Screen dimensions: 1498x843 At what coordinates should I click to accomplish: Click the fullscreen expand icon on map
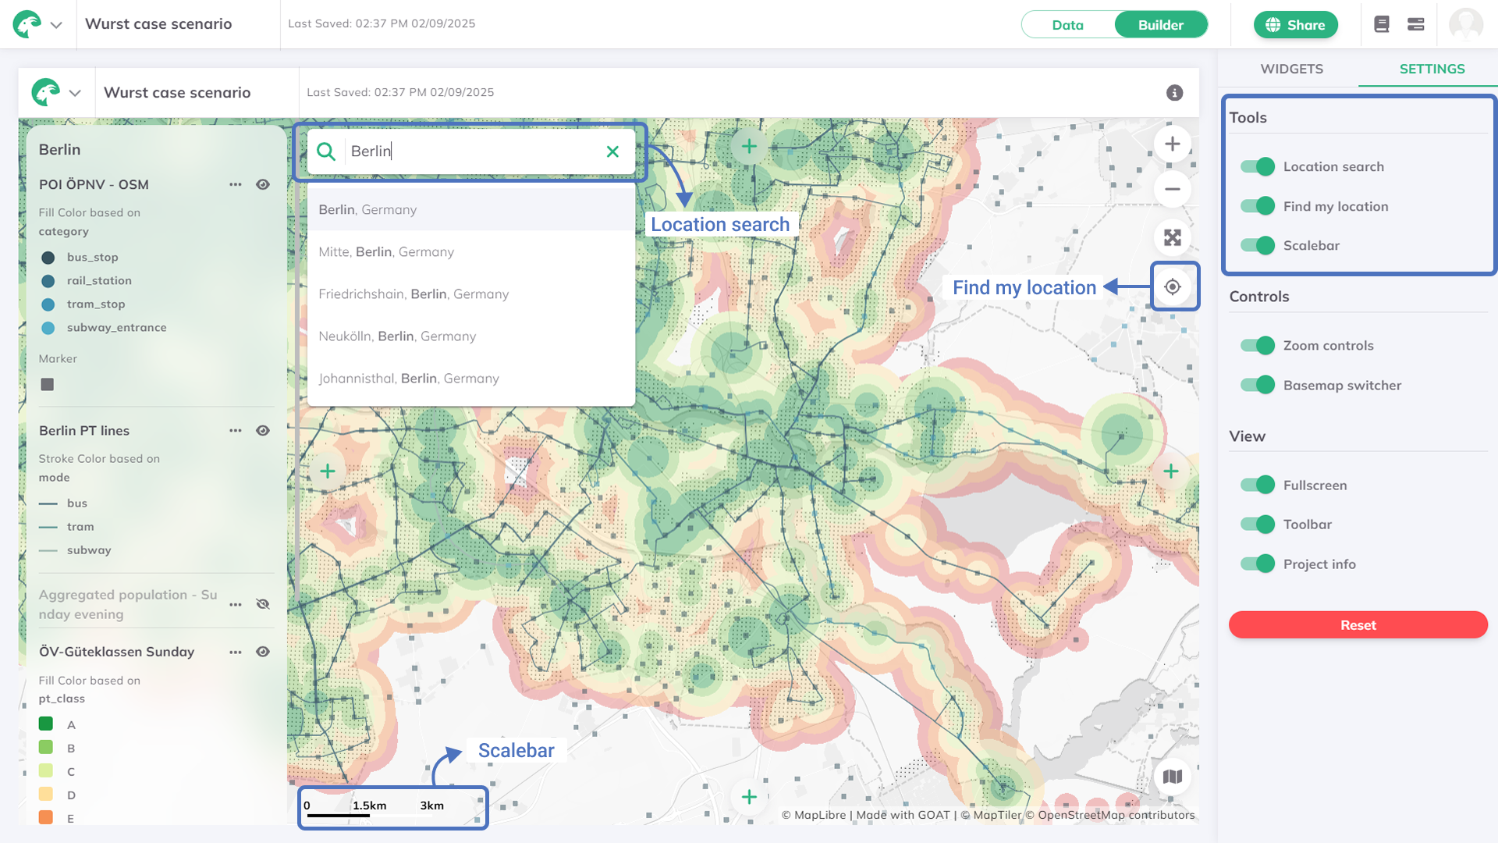click(1172, 237)
